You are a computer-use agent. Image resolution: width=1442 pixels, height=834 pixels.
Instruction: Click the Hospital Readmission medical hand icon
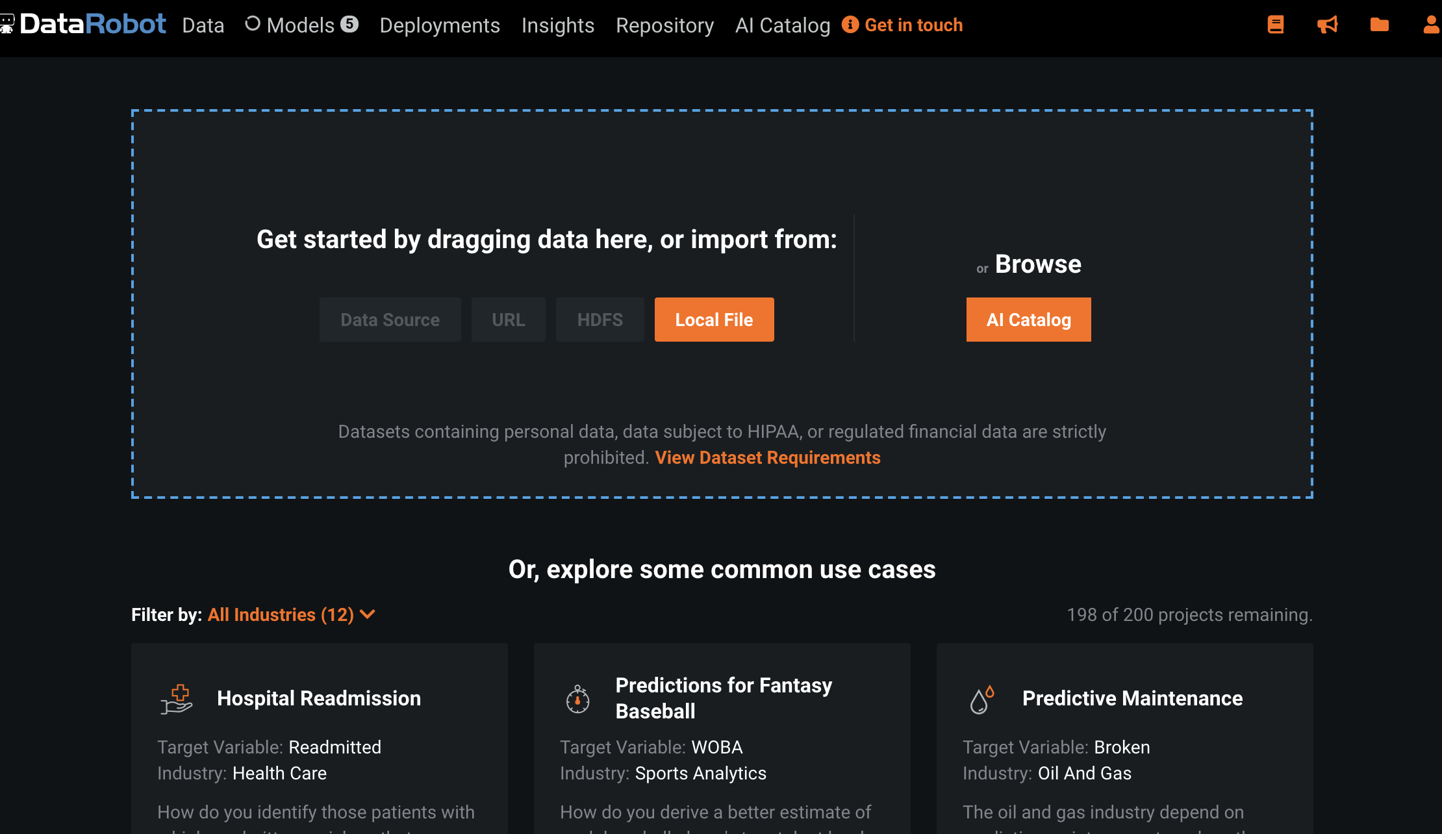click(x=177, y=699)
